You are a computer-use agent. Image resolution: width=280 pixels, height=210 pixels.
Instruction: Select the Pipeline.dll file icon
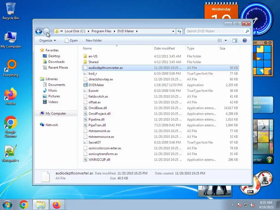pos(85,119)
